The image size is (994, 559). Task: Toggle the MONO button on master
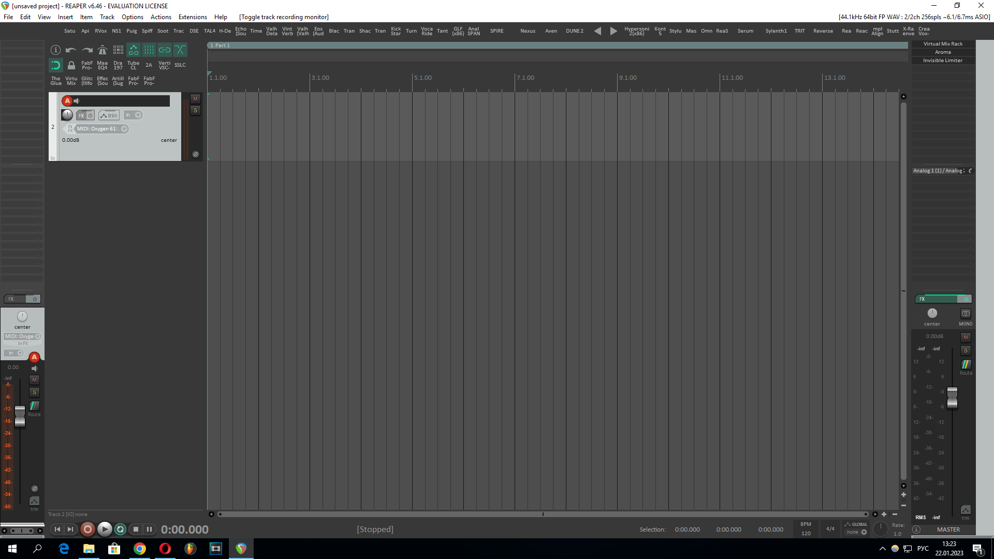click(966, 314)
